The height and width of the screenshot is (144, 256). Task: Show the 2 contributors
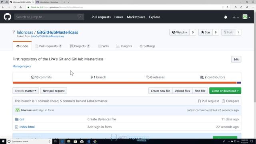click(212, 77)
